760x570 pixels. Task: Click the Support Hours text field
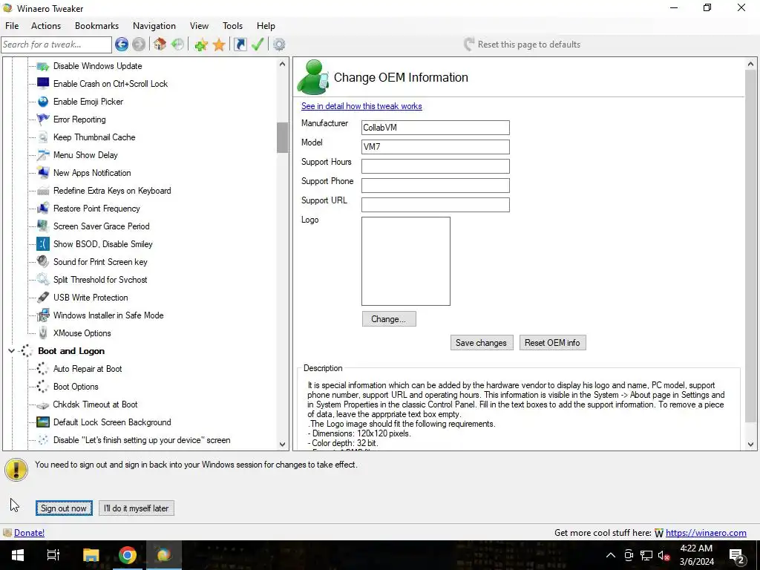pyautogui.click(x=435, y=166)
